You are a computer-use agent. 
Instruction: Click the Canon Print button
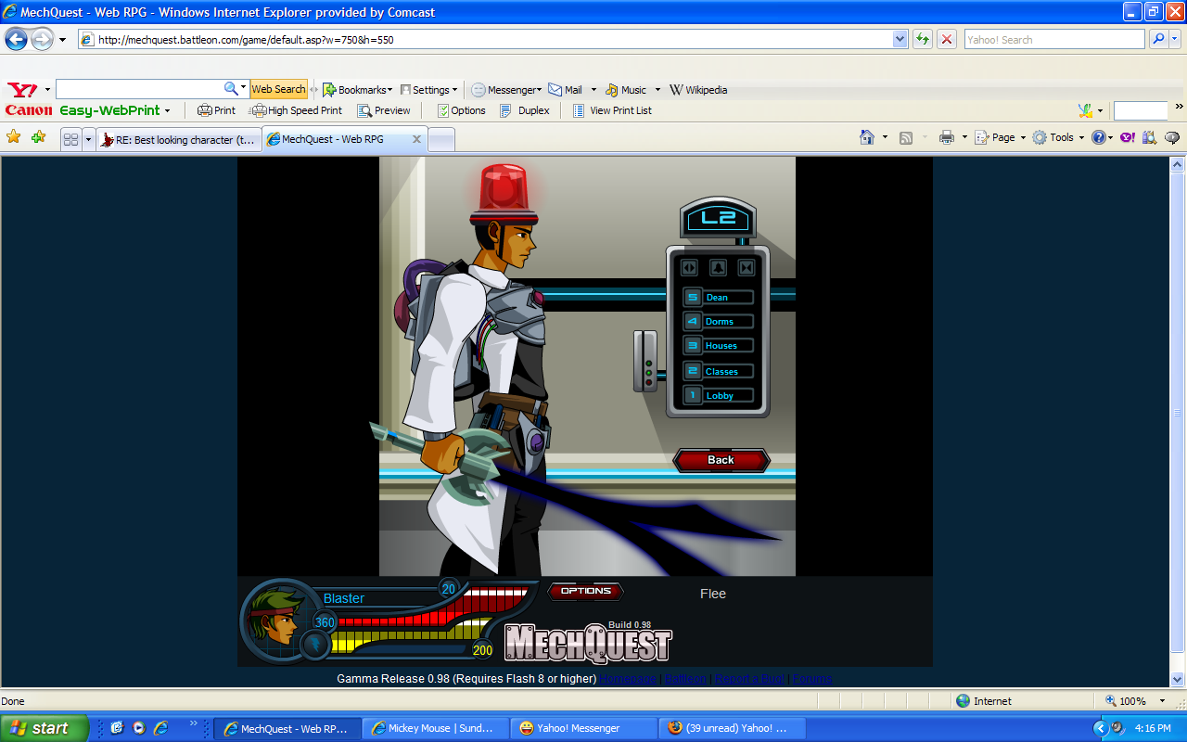(x=216, y=110)
